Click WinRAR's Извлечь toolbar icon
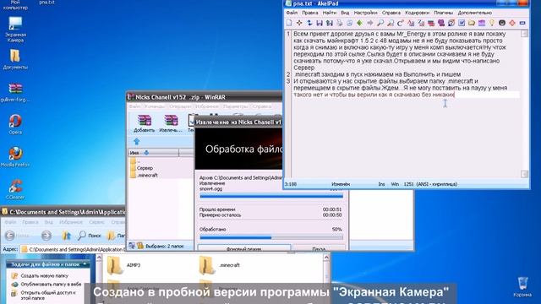Screen dimensions: 541x304 (171, 124)
